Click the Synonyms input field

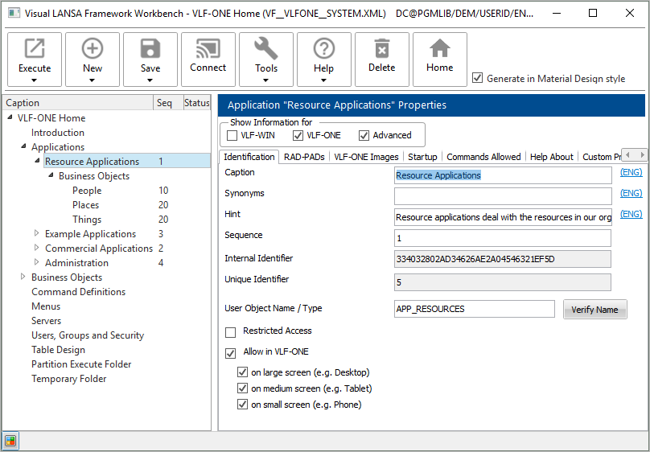tap(502, 196)
